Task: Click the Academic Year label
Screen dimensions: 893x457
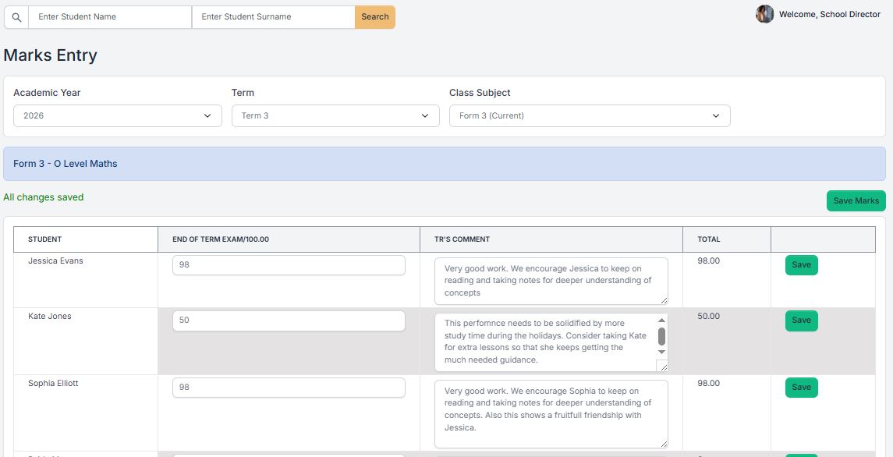Action: click(x=48, y=93)
